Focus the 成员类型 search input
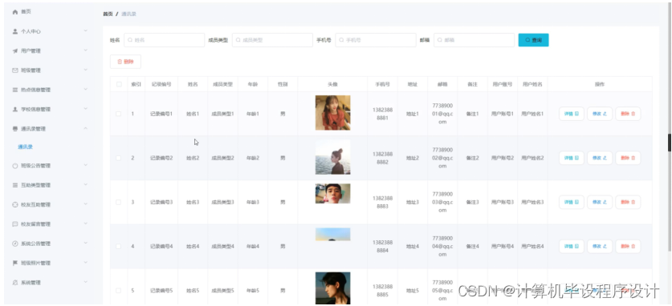Viewport: 672px width, 306px height. click(x=272, y=40)
